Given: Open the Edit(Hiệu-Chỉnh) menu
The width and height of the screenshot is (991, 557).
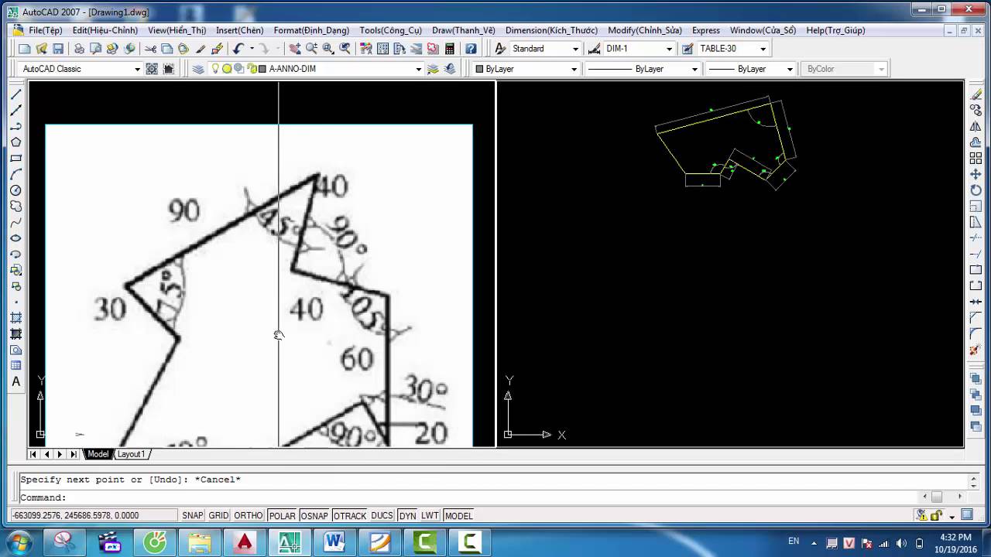Looking at the screenshot, I should coord(105,30).
